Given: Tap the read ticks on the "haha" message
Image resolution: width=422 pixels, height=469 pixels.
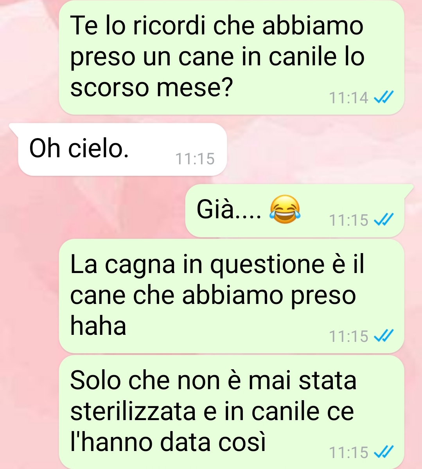Looking at the screenshot, I should tap(384, 336).
